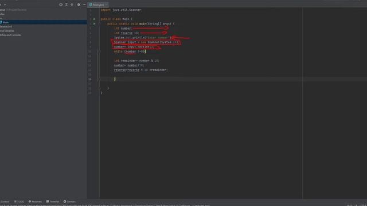Click the run gutter icon beside main method
The height and width of the screenshot is (206, 367).
tap(94, 23)
